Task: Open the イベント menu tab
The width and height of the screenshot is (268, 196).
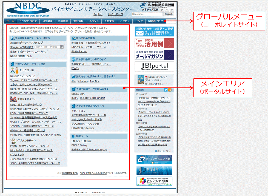Action: (94, 21)
